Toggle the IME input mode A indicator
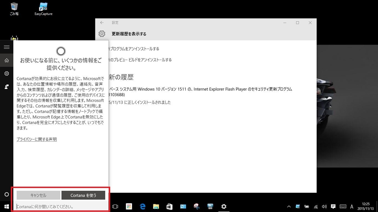The width and height of the screenshot is (378, 212). 352,206
